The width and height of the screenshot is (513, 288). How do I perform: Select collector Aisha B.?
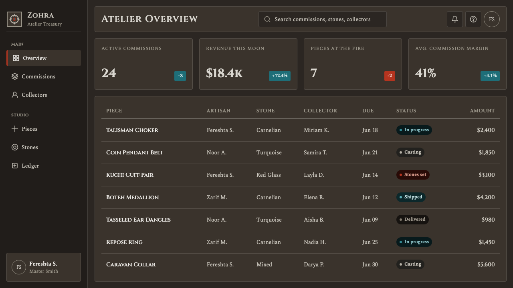point(314,220)
